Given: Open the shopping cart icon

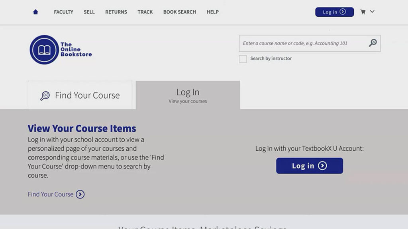Looking at the screenshot, I should point(363,12).
